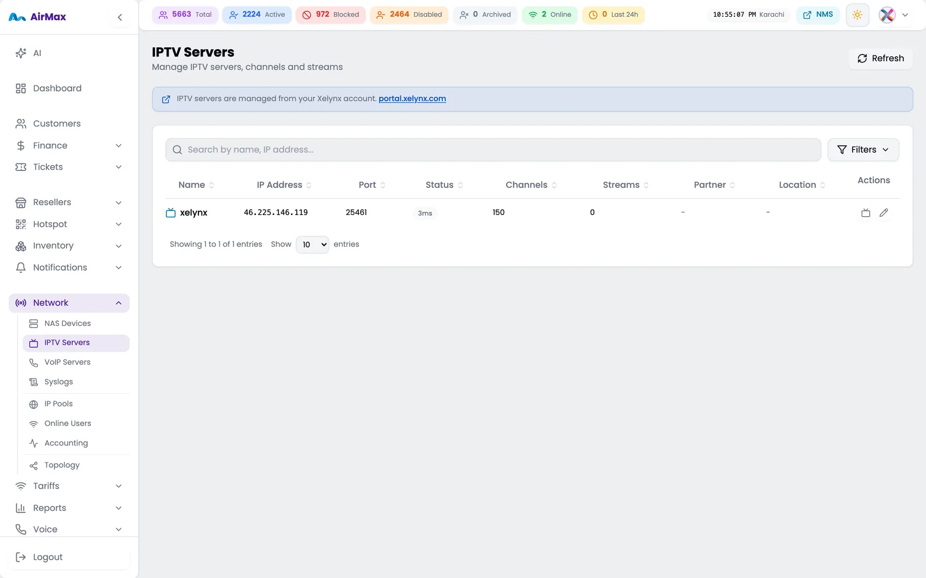926x578 pixels.
Task: Click the Customers people icon
Action: point(21,124)
